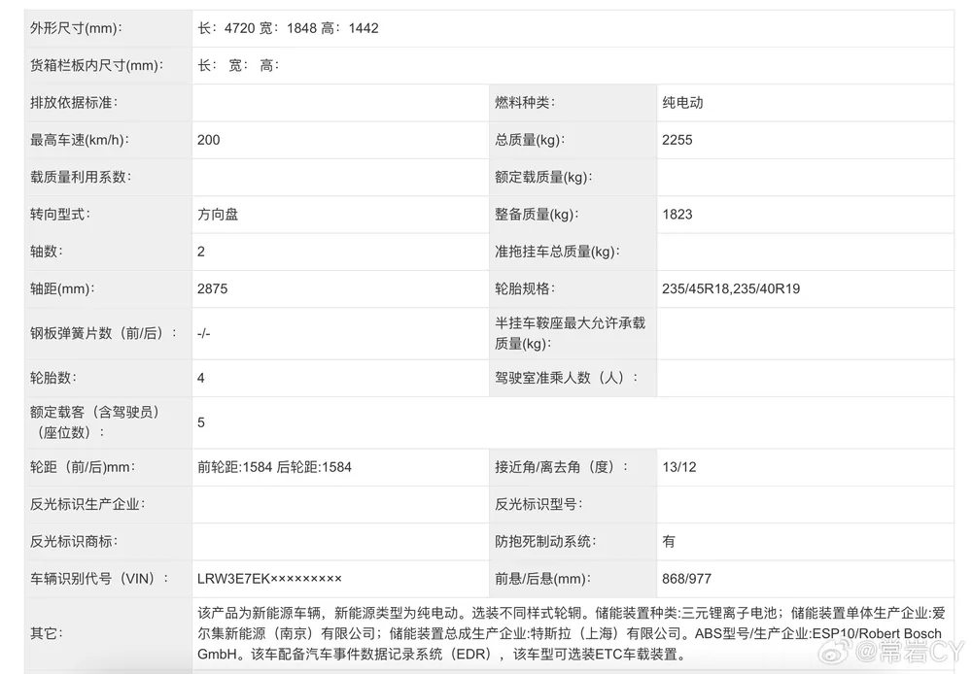Click the 纯电动 fuel type value
The height and width of the screenshot is (674, 972).
682,103
